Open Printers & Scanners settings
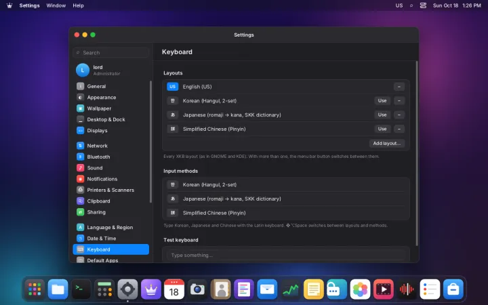 [x=110, y=190]
